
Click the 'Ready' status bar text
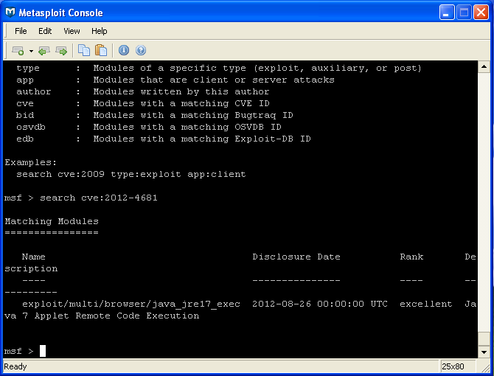coord(15,366)
